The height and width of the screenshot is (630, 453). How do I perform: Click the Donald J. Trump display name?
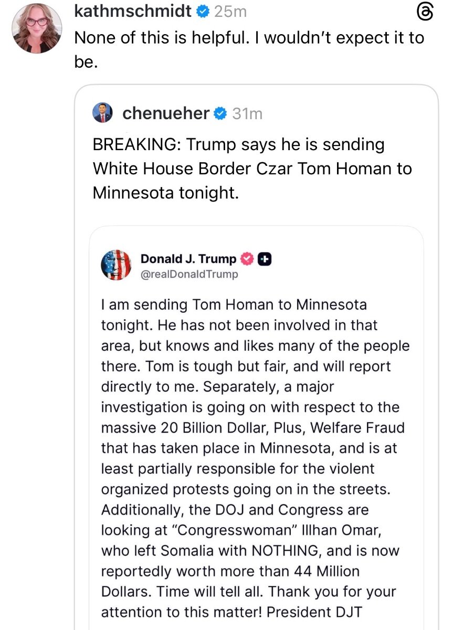(x=188, y=259)
